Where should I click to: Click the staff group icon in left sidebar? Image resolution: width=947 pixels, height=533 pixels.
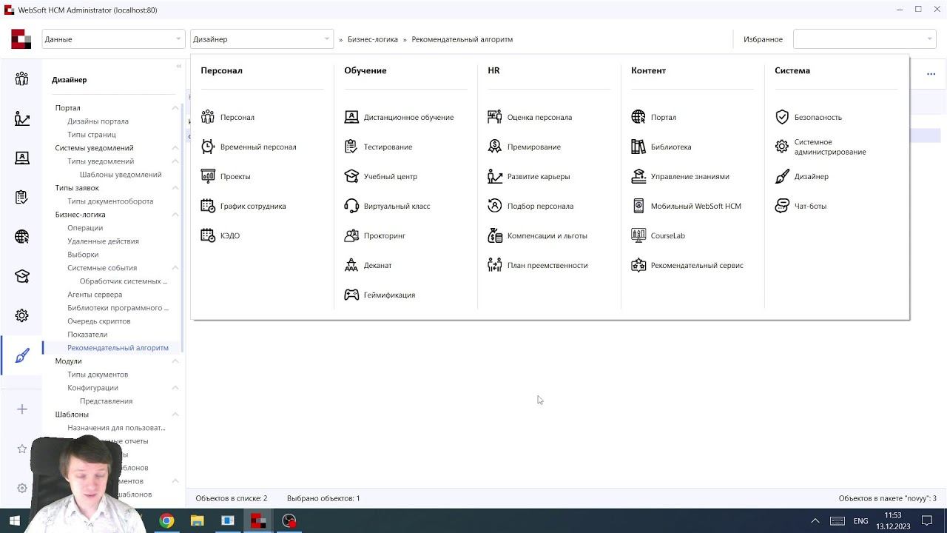22,78
